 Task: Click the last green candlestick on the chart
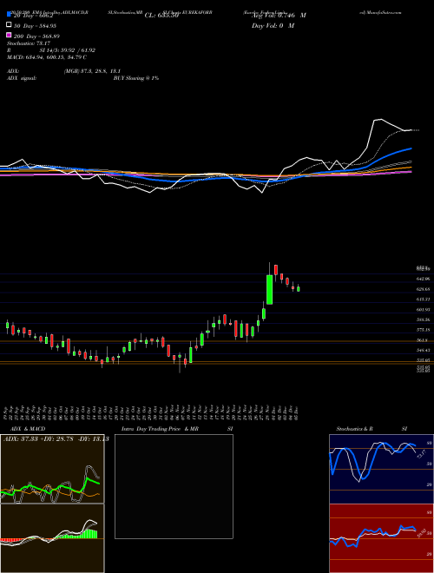click(x=299, y=289)
